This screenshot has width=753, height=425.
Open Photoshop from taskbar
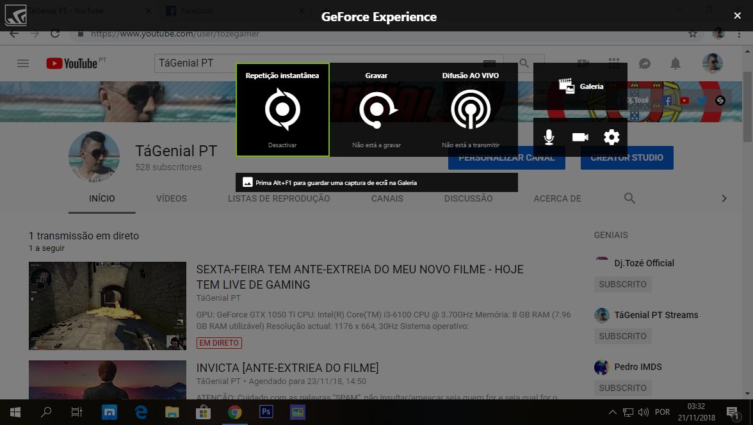[266, 412]
